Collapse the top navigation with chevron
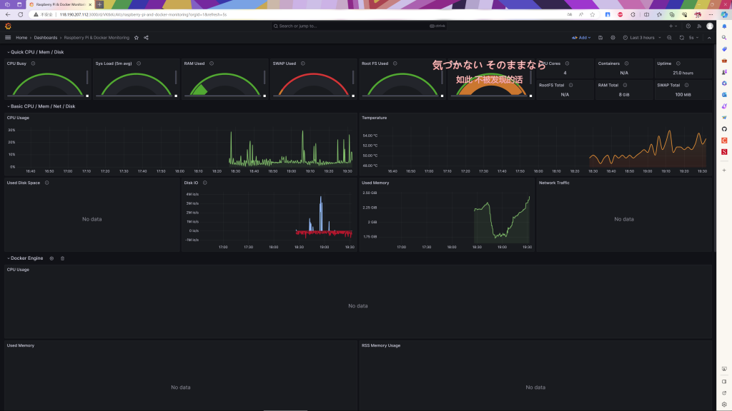The image size is (732, 411). point(709,38)
